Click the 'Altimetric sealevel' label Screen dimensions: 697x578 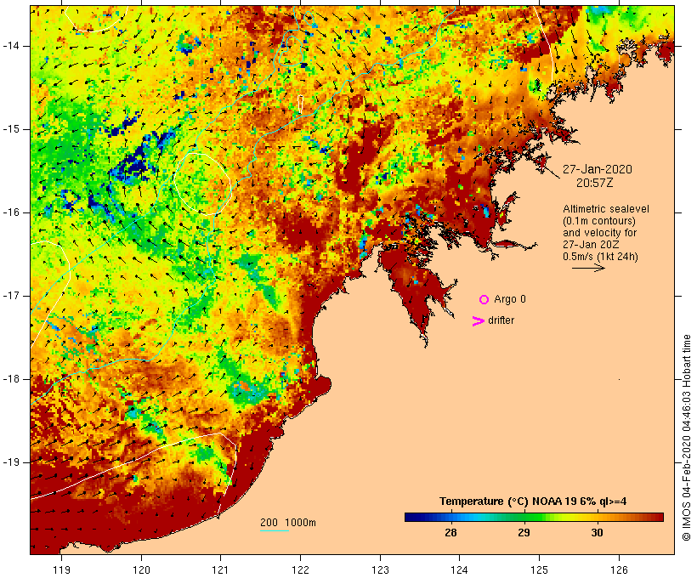pyautogui.click(x=606, y=209)
